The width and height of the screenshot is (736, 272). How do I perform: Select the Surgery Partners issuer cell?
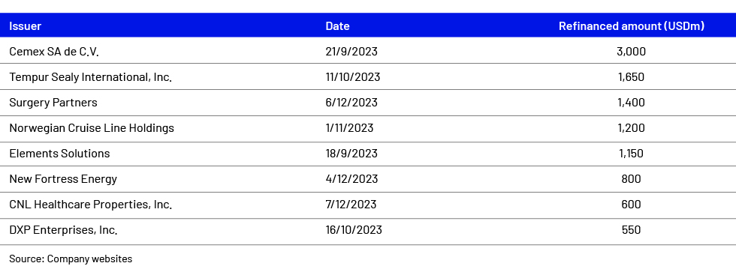pyautogui.click(x=53, y=103)
